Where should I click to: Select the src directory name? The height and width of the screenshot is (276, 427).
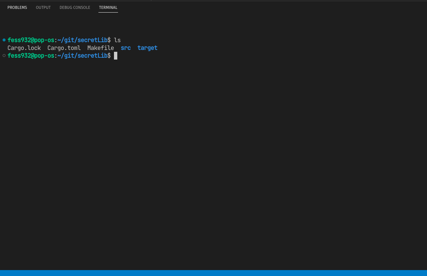pos(125,48)
